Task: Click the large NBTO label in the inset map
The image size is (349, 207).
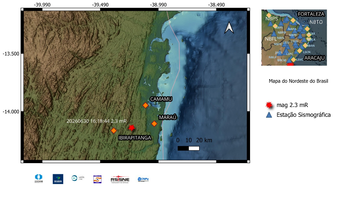Action: (316, 22)
